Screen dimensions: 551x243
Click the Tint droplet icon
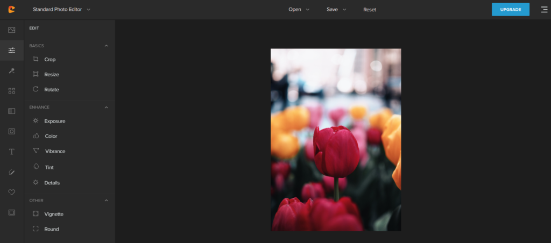click(x=36, y=167)
